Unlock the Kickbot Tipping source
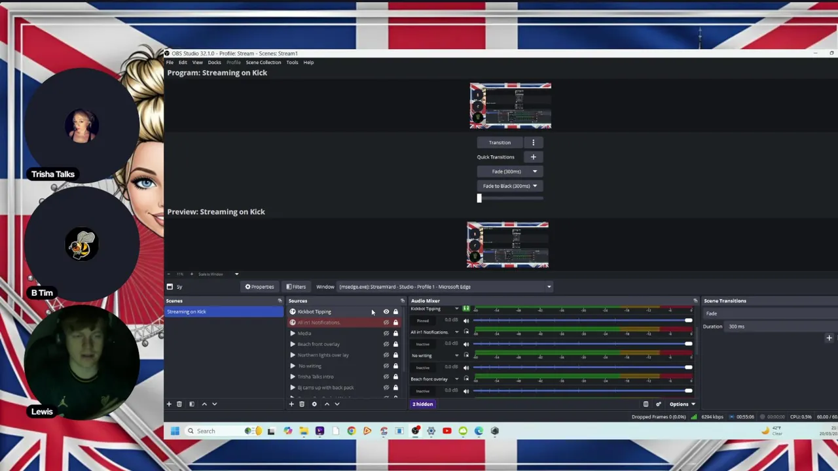This screenshot has width=838, height=471. [395, 312]
